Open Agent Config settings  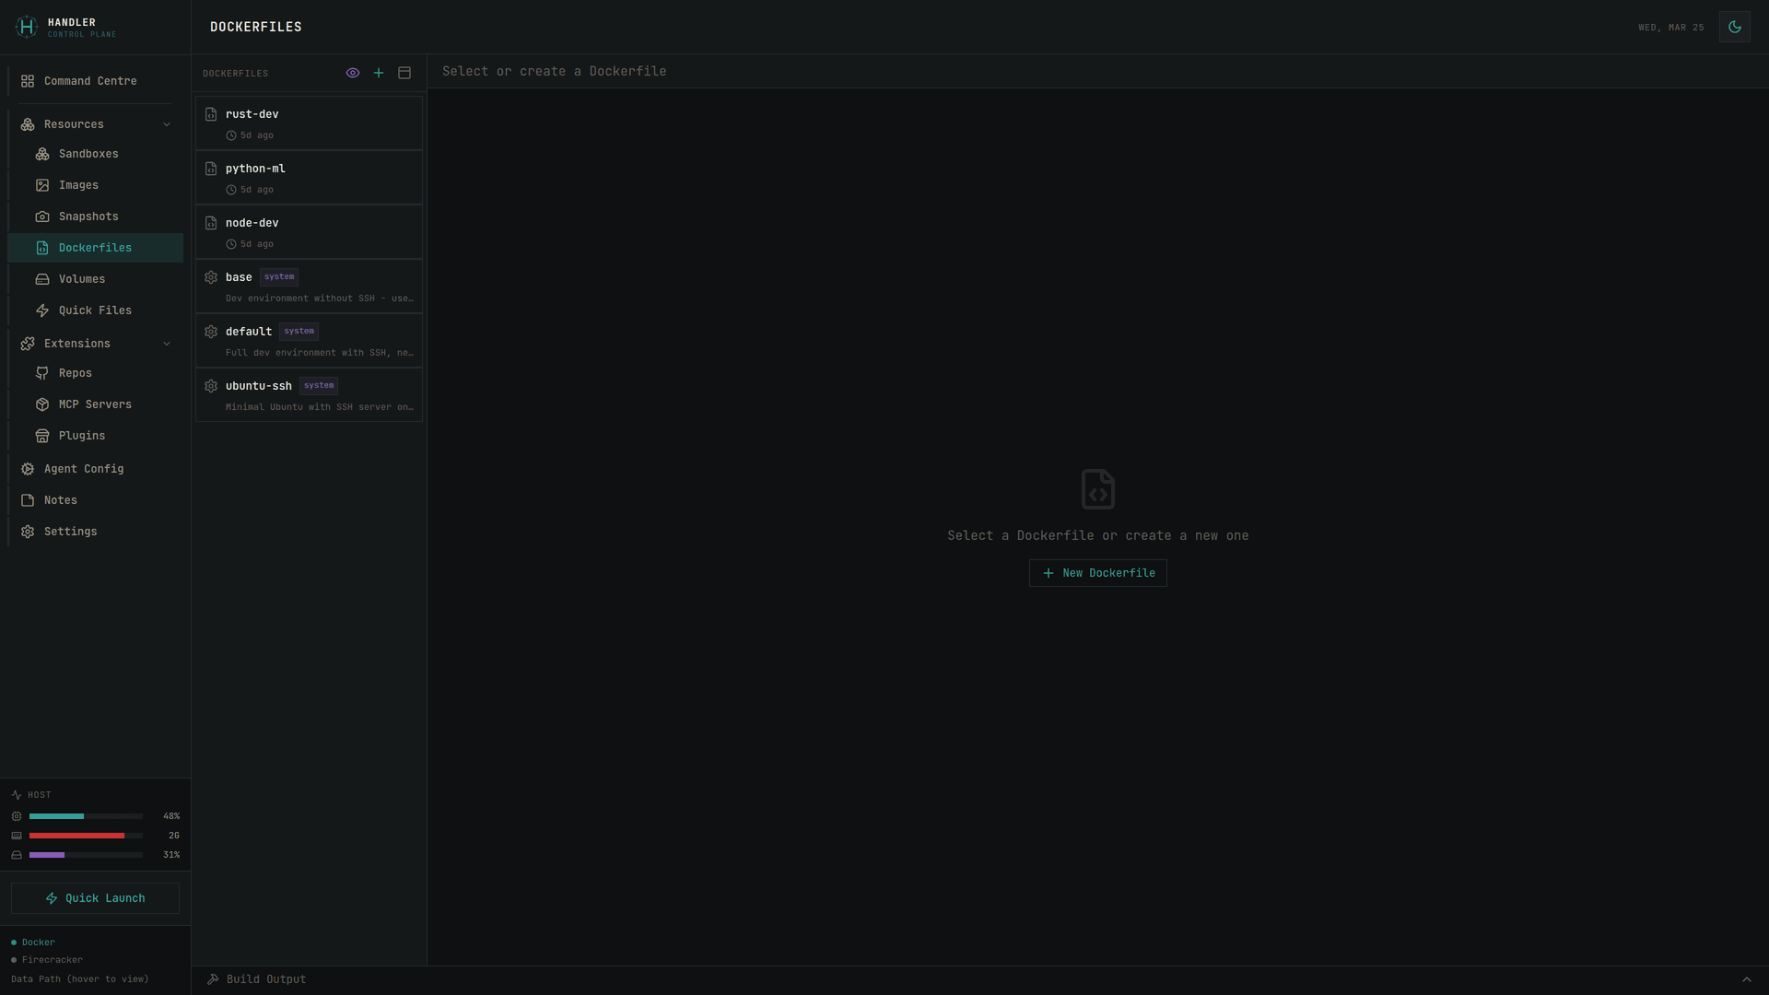[x=83, y=469]
